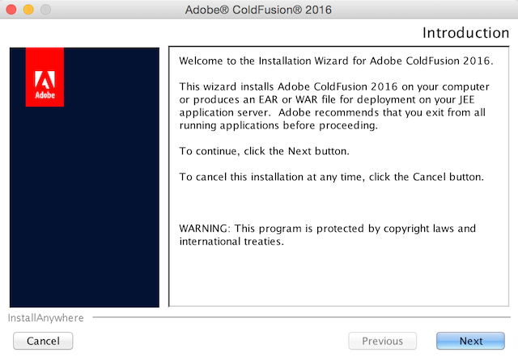Viewport: 518px width, 361px height.
Task: Click the red Adobe logo
Action: click(45, 78)
